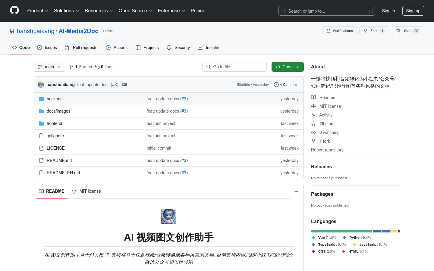Open the frontend folder icon
Image resolution: width=434 pixels, height=271 pixels.
41,123
